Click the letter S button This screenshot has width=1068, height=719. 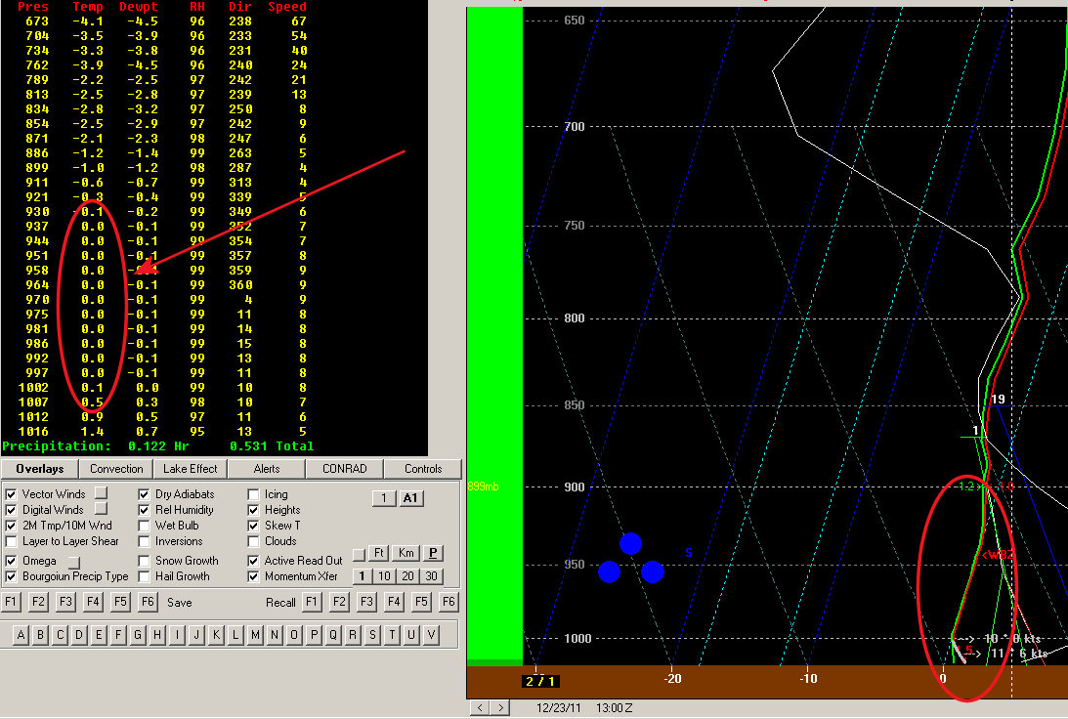pos(372,635)
